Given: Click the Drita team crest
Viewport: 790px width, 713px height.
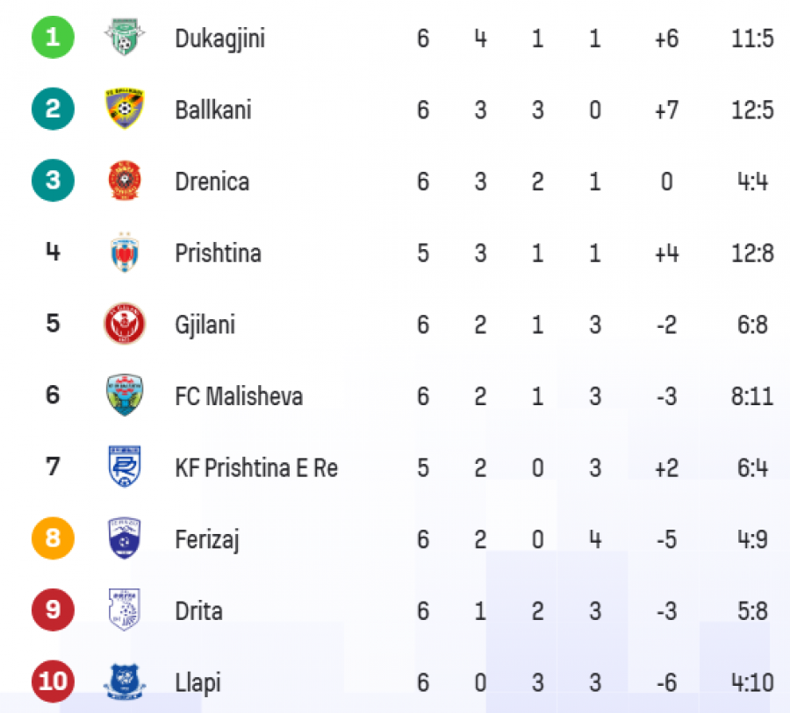Looking at the screenshot, I should 125,610.
